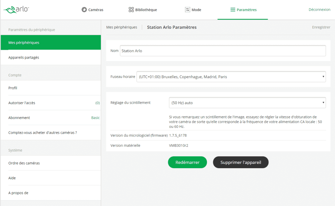Screen dimensions: 335x206
Task: Click Supprimer l'appareil button
Action: click(241, 162)
